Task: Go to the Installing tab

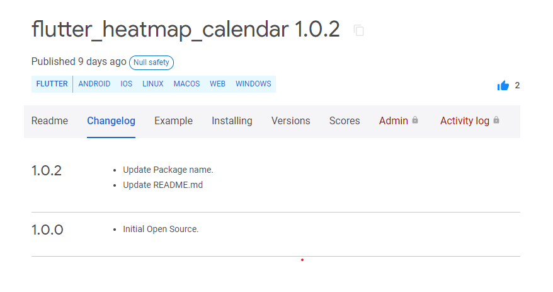Action: (x=232, y=121)
